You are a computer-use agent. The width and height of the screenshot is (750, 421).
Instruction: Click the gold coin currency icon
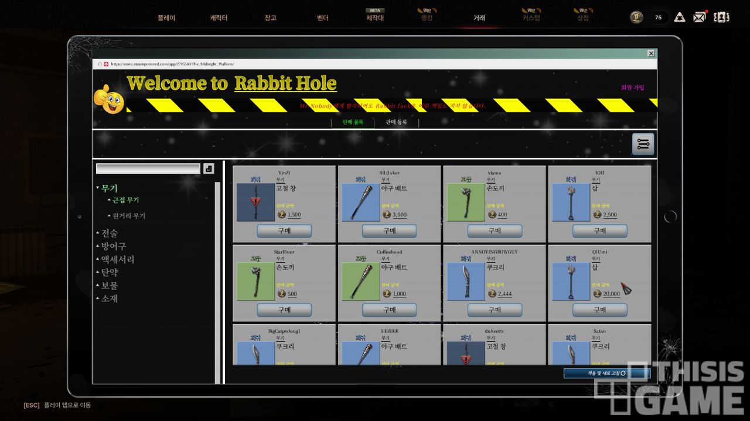click(x=636, y=18)
